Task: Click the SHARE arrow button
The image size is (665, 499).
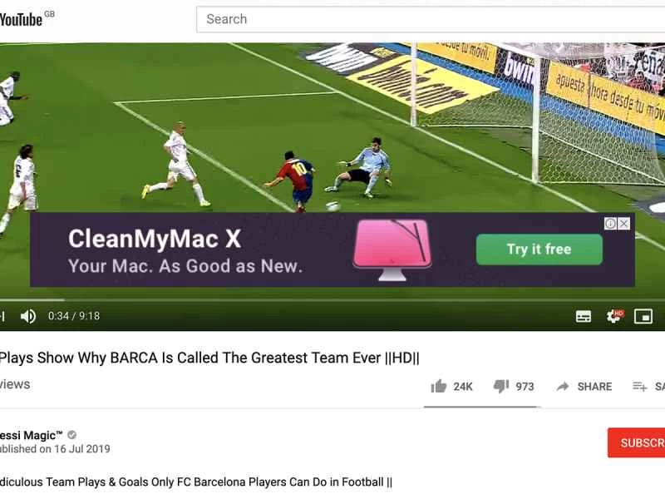Action: [x=584, y=387]
